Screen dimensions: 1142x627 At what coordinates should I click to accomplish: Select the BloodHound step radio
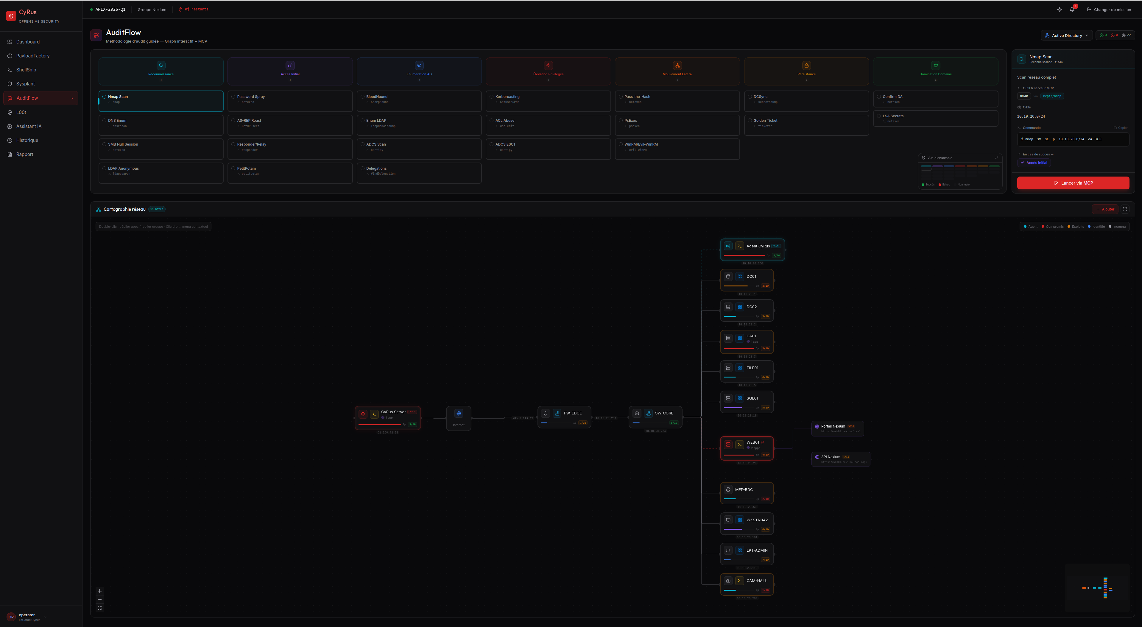[362, 96]
